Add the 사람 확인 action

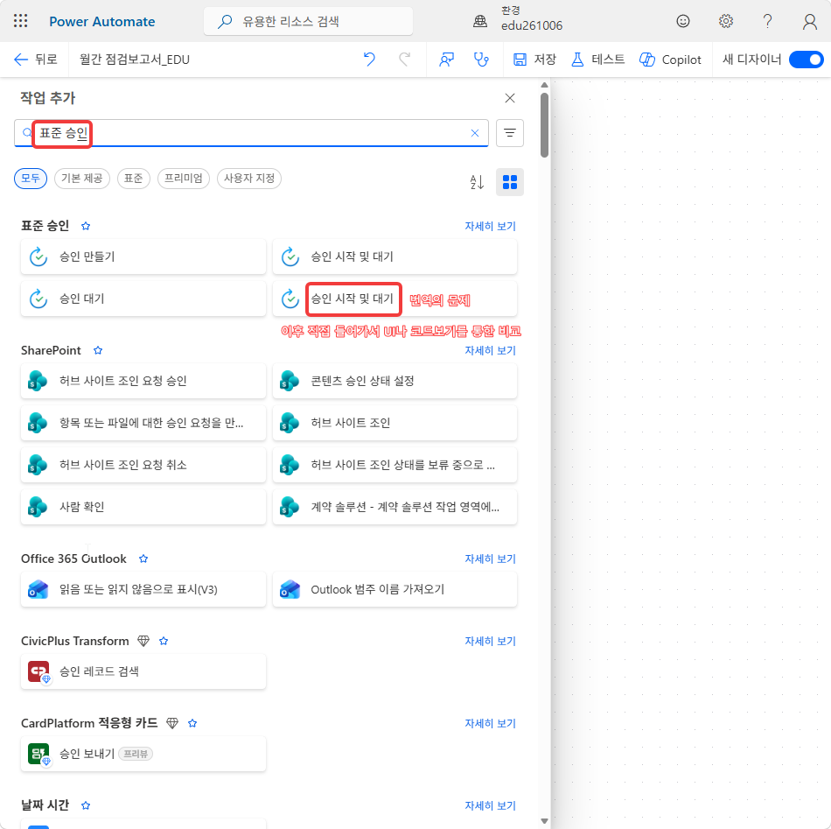point(143,507)
